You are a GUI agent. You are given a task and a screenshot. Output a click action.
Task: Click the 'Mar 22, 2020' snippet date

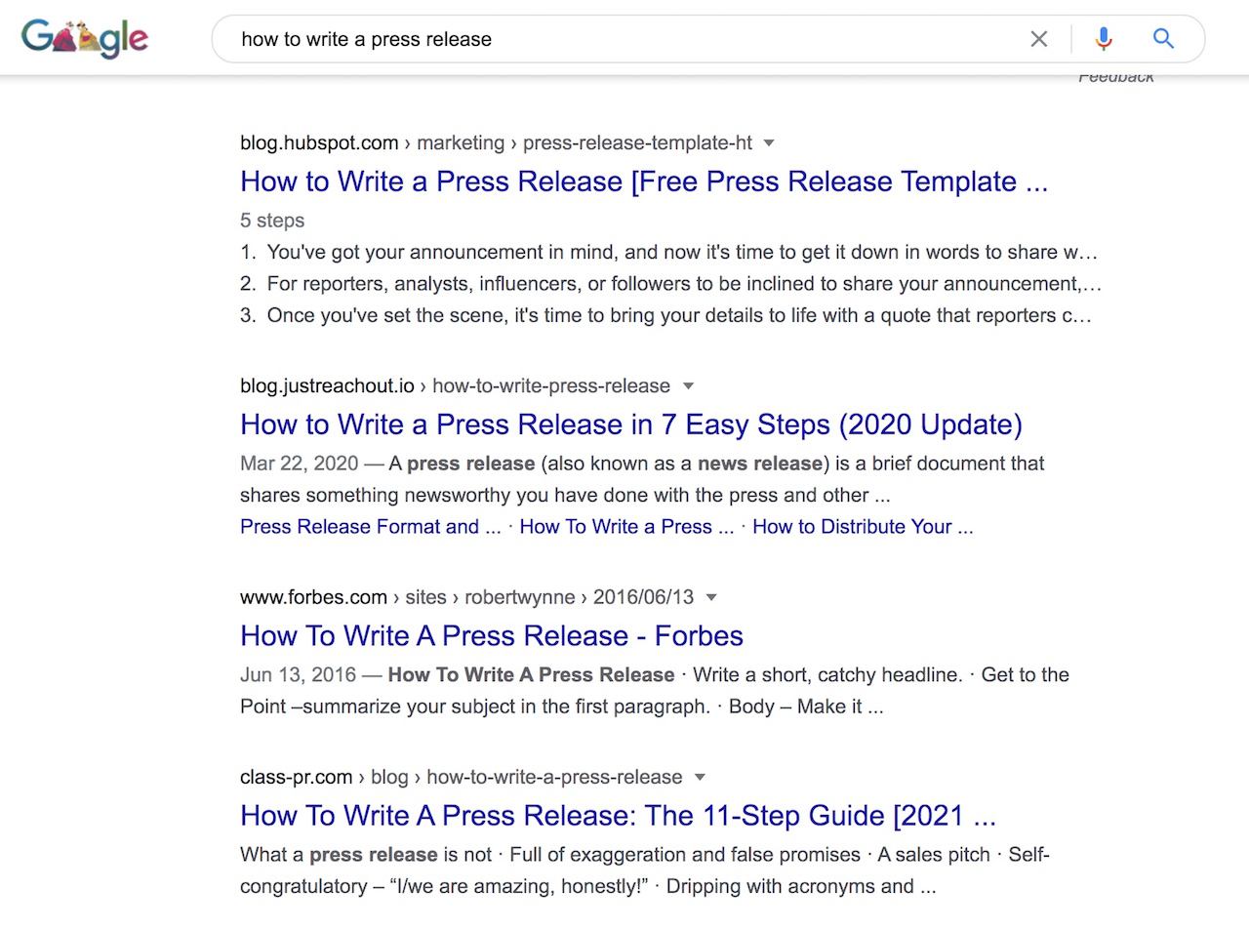[x=299, y=464]
